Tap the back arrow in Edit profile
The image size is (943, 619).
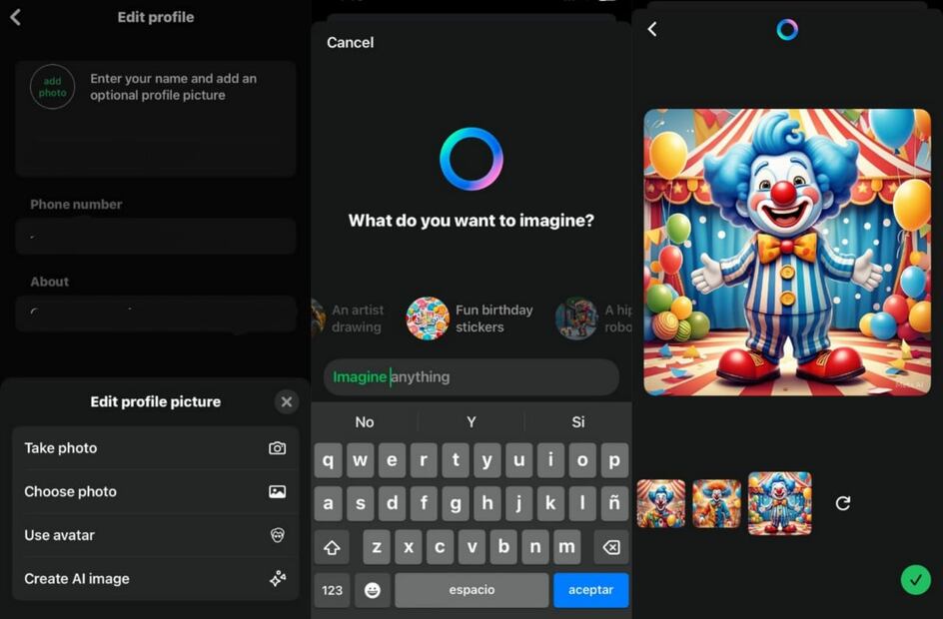tap(15, 17)
